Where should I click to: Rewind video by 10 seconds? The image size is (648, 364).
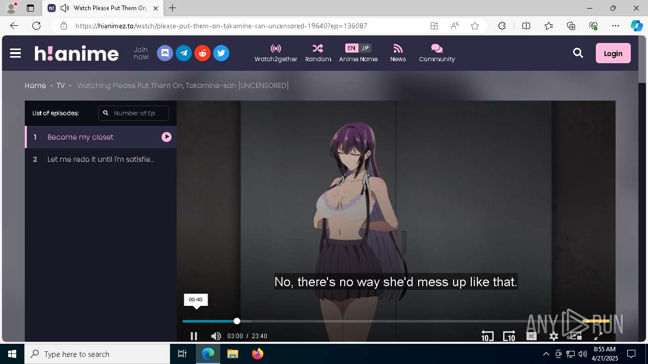pos(487,336)
